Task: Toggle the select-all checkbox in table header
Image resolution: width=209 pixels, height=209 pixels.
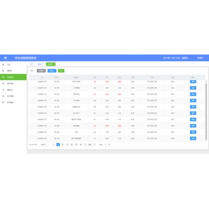Action: pos(32,77)
